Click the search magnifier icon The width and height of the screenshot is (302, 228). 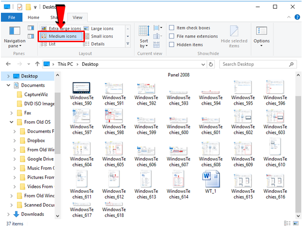pyautogui.click(x=291, y=64)
